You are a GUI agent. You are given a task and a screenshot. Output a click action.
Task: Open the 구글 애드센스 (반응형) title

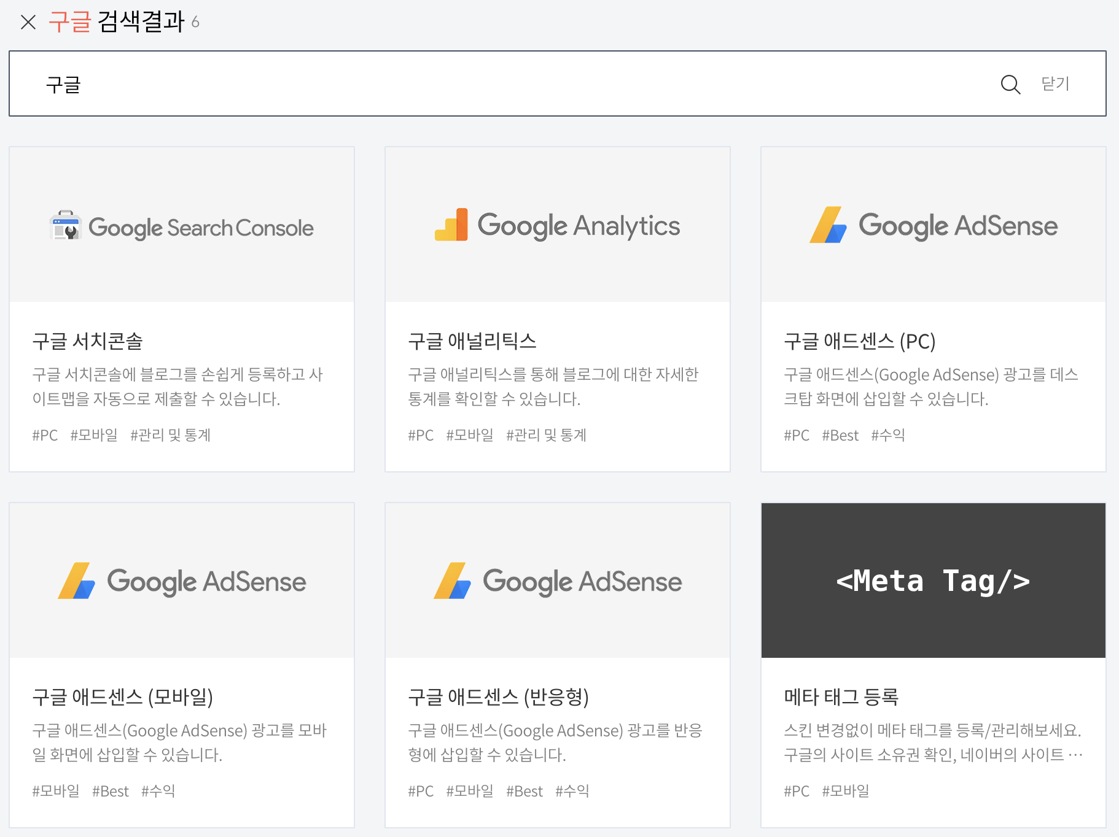point(499,697)
